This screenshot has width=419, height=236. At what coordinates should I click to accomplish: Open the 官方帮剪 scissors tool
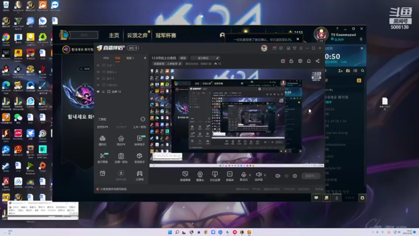102,158
